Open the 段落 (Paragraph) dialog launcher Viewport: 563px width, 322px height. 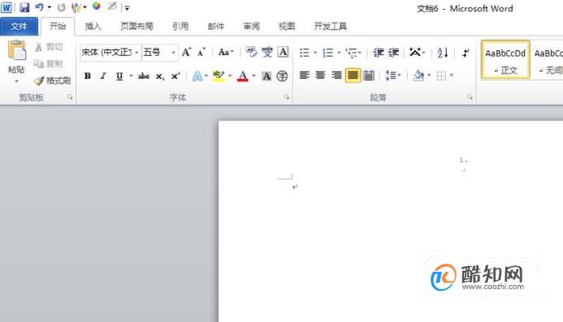pyautogui.click(x=470, y=97)
